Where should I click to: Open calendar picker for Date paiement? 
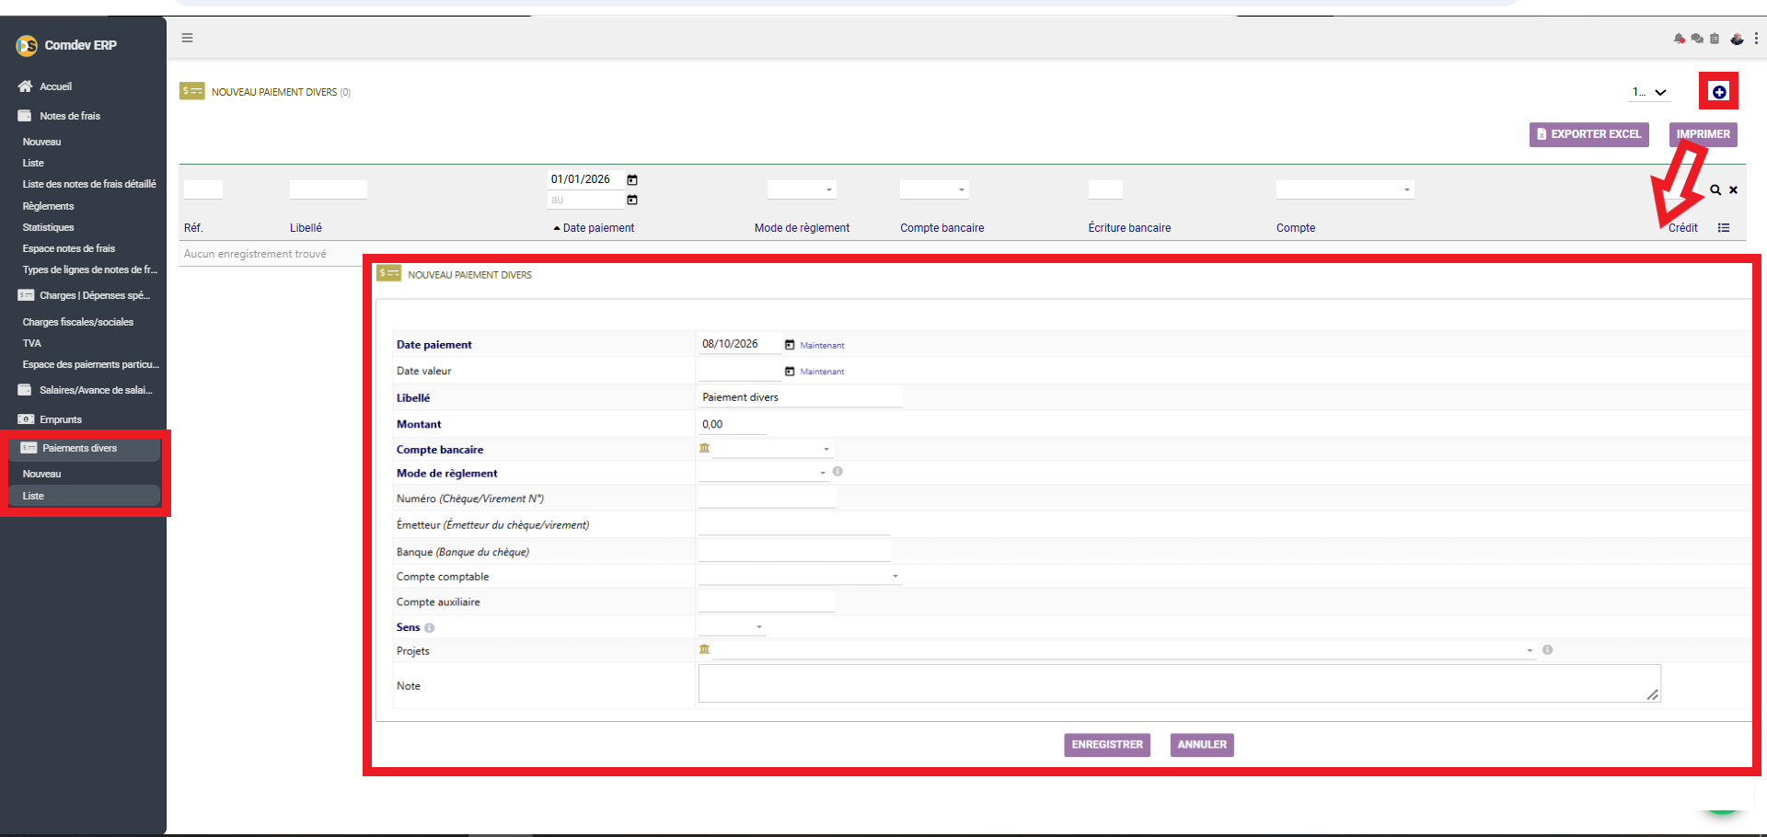coord(790,344)
